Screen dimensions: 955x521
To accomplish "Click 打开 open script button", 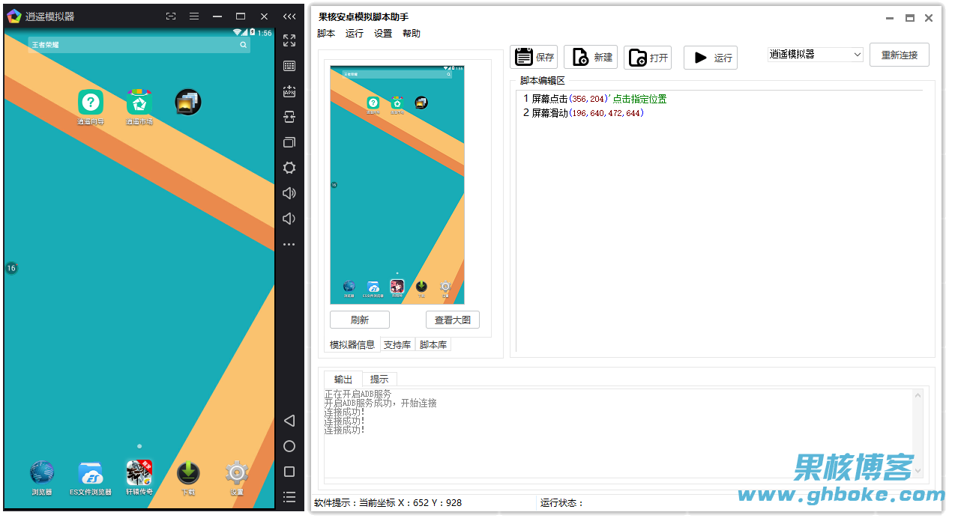I will [x=648, y=58].
